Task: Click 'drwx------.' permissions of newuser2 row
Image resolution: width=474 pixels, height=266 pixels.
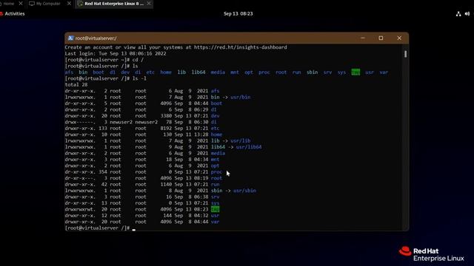Action: coord(80,122)
